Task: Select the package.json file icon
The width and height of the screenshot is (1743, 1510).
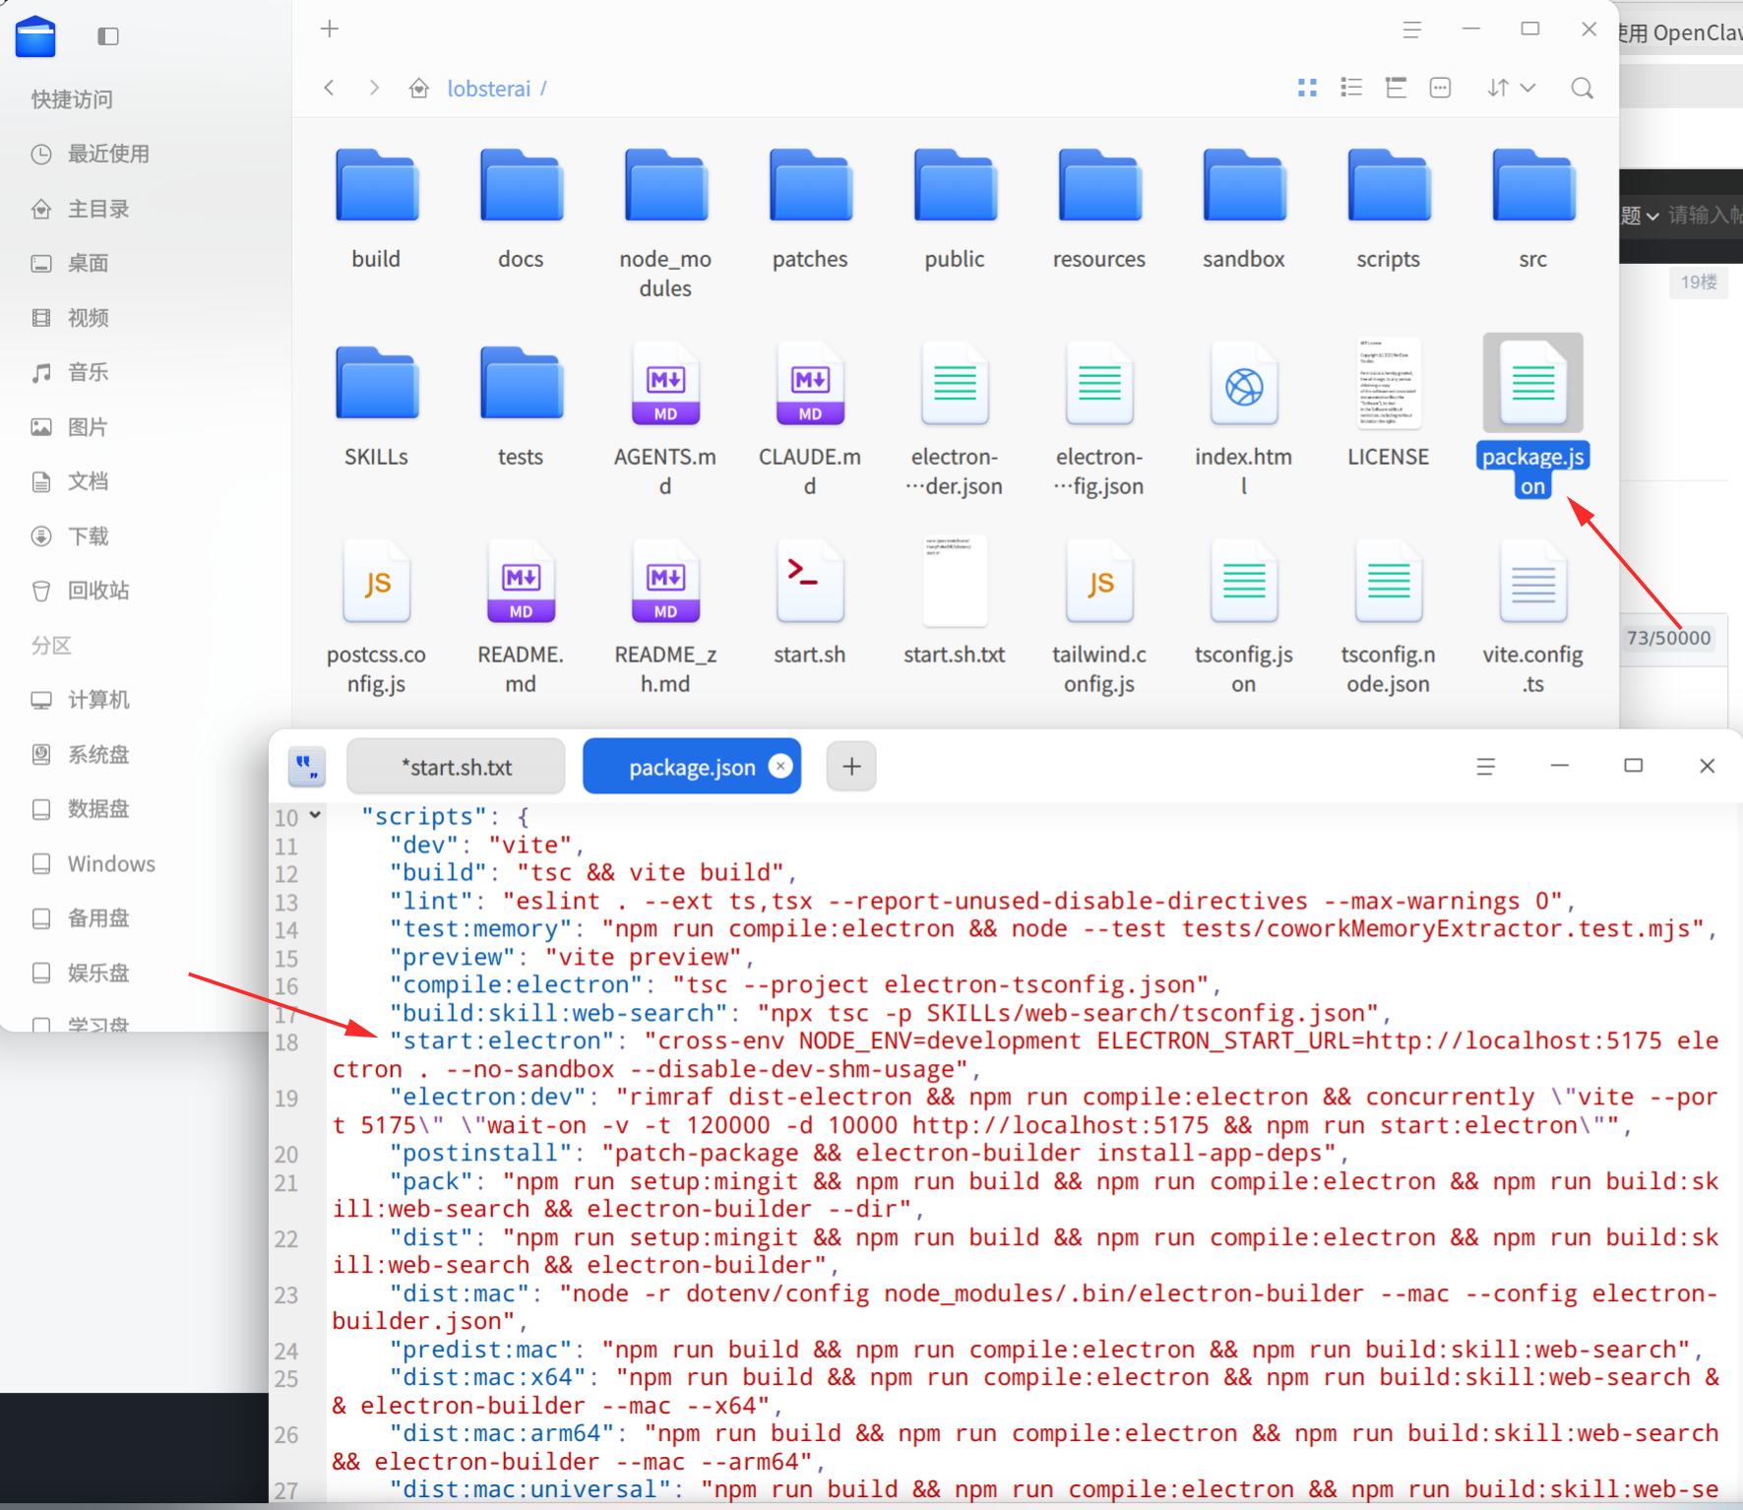Action: coord(1533,383)
